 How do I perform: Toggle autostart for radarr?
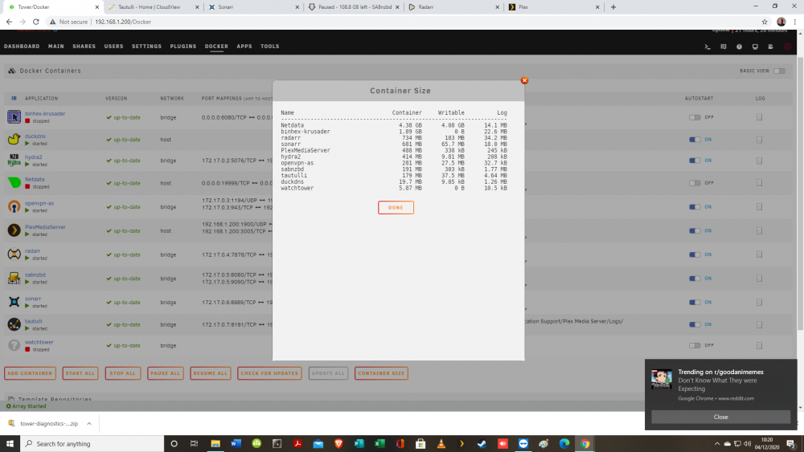[x=695, y=255]
